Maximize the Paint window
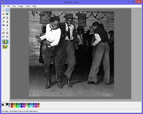 [133, 2]
